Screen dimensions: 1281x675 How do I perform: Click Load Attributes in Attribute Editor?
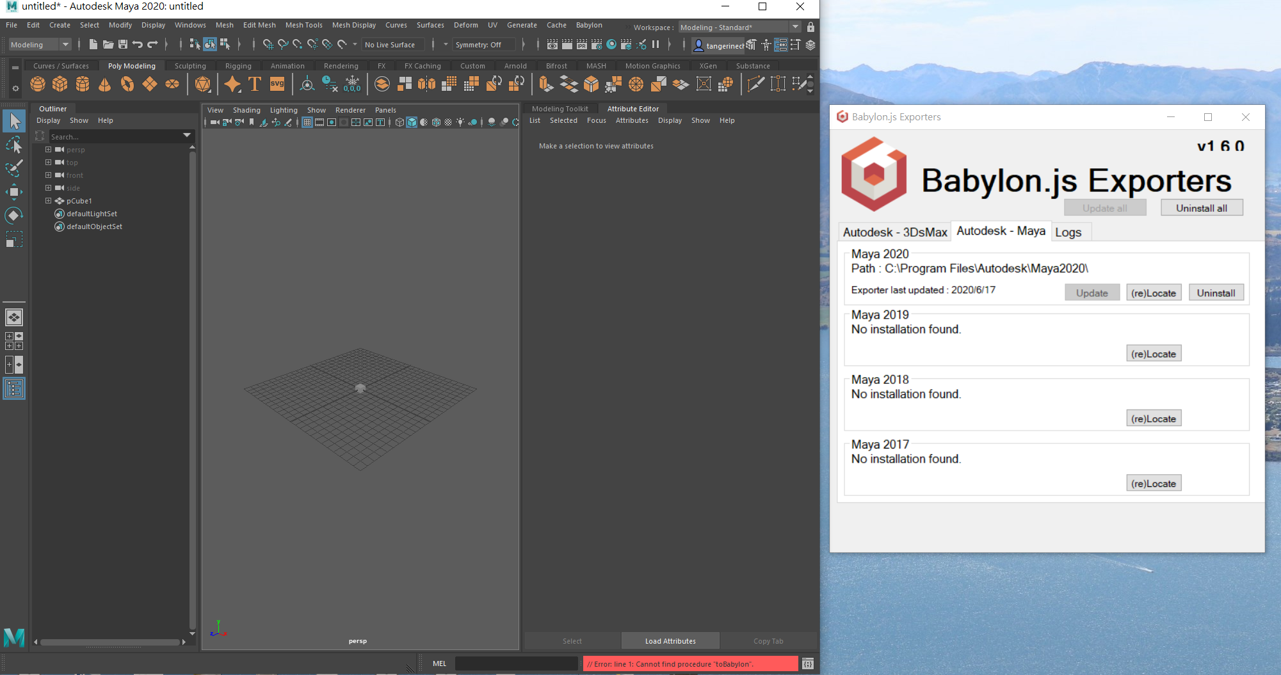(670, 640)
